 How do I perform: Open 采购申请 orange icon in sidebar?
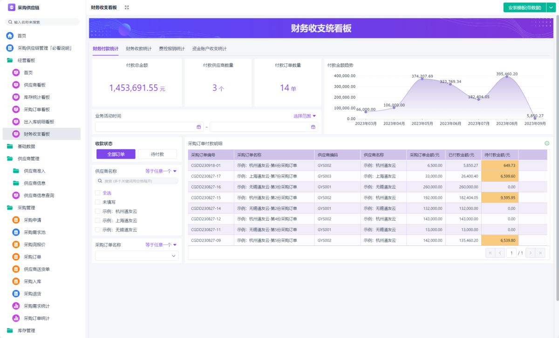pos(16,220)
